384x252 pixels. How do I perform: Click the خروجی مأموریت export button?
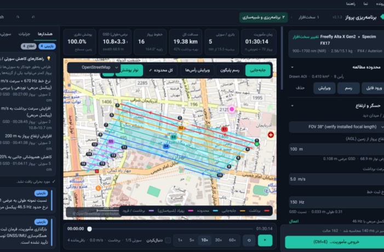tap(335, 242)
